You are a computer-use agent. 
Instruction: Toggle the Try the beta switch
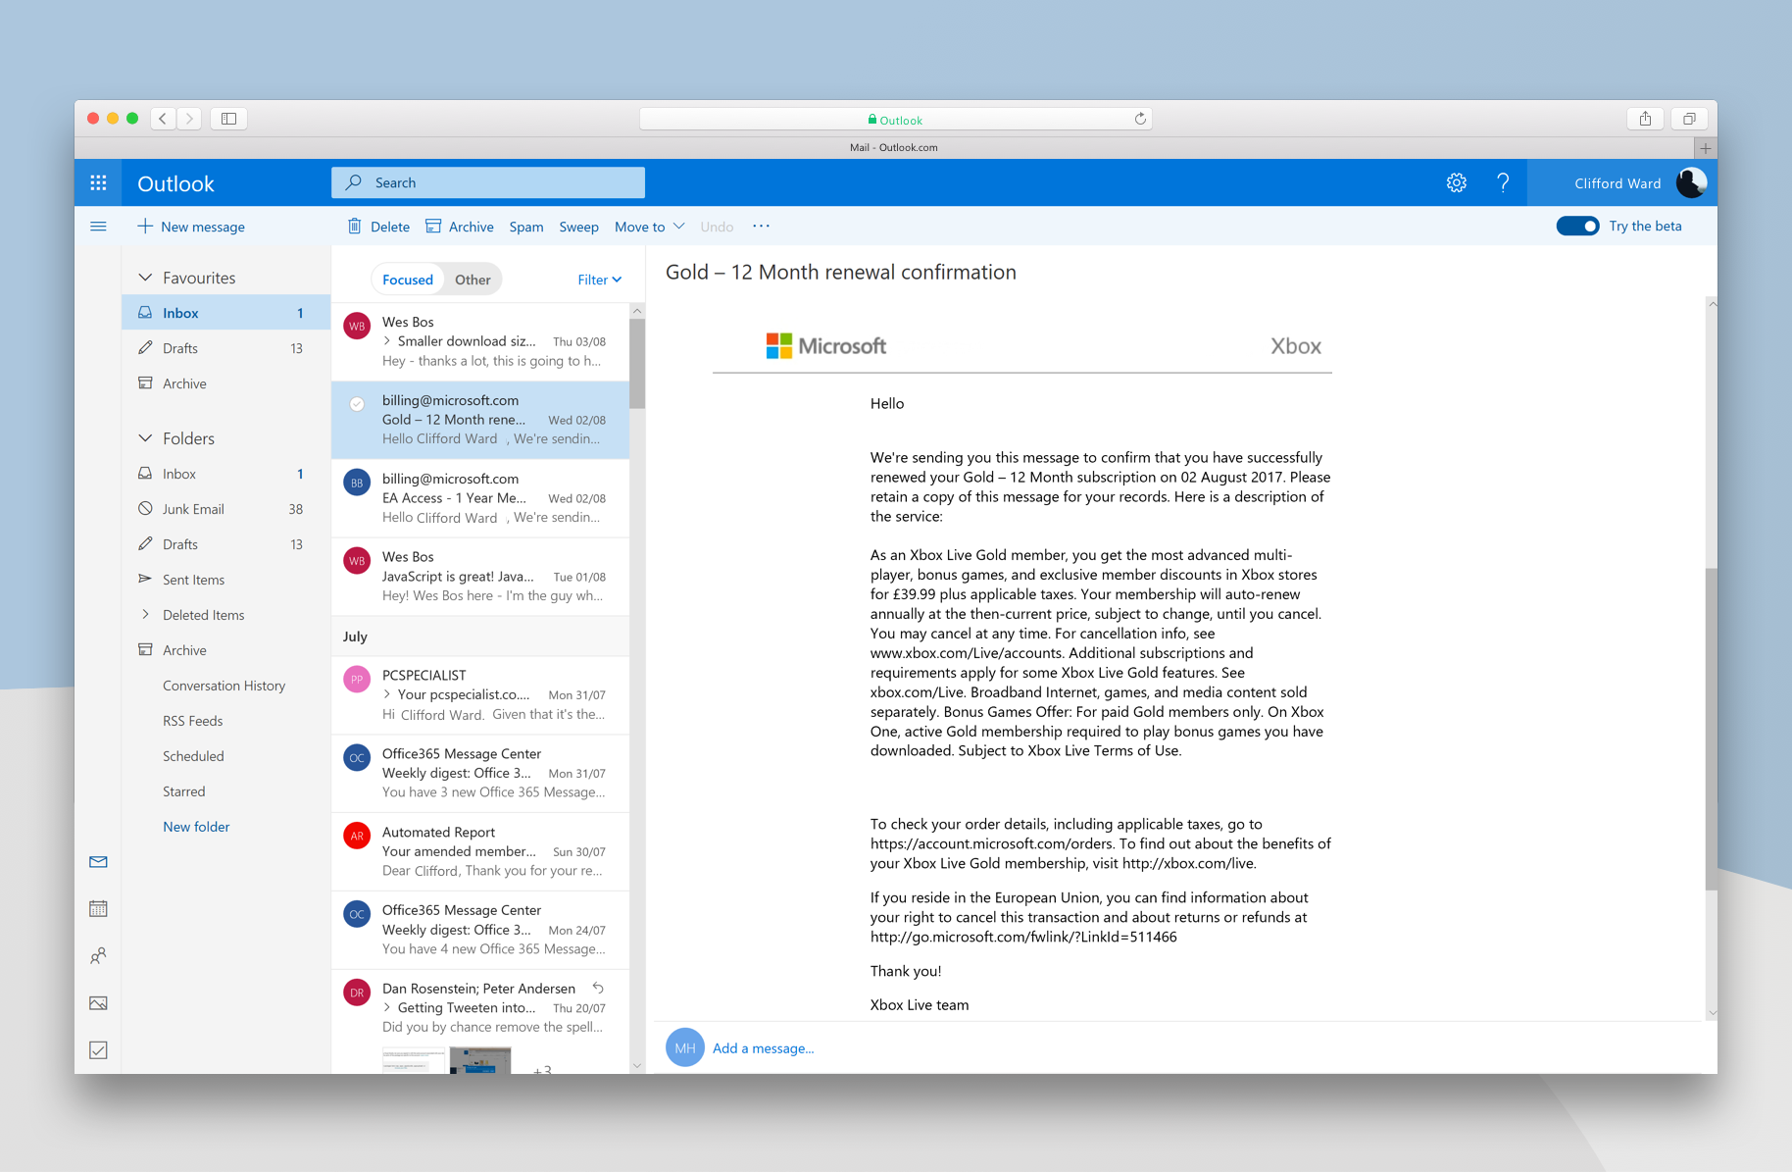click(x=1577, y=227)
